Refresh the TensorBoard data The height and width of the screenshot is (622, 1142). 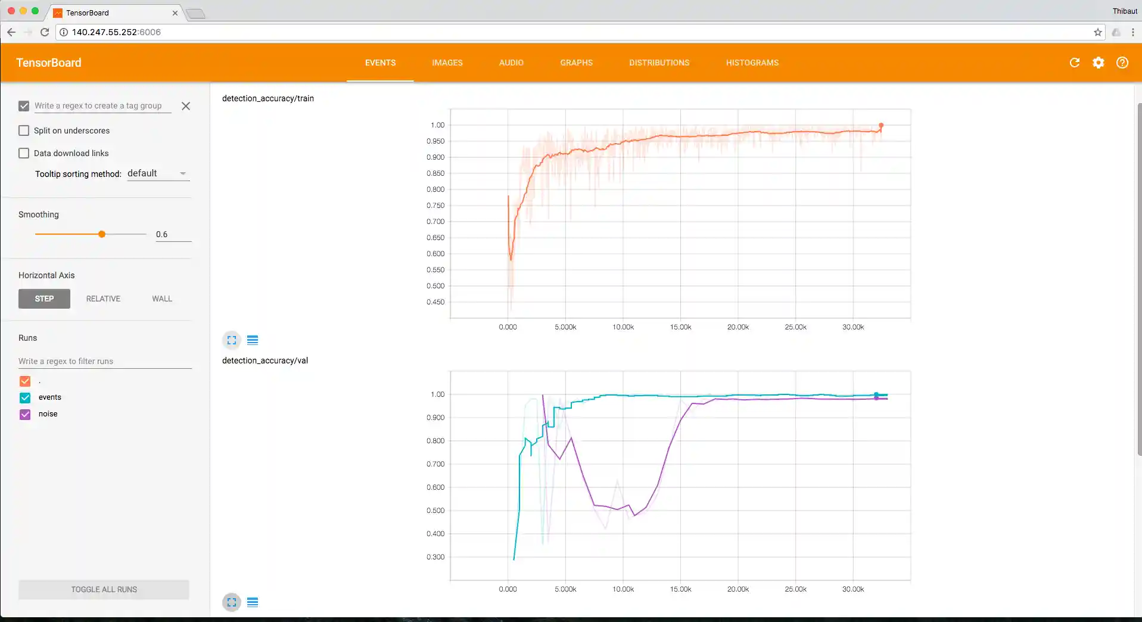click(x=1074, y=63)
